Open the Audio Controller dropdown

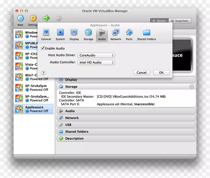(x=96, y=62)
